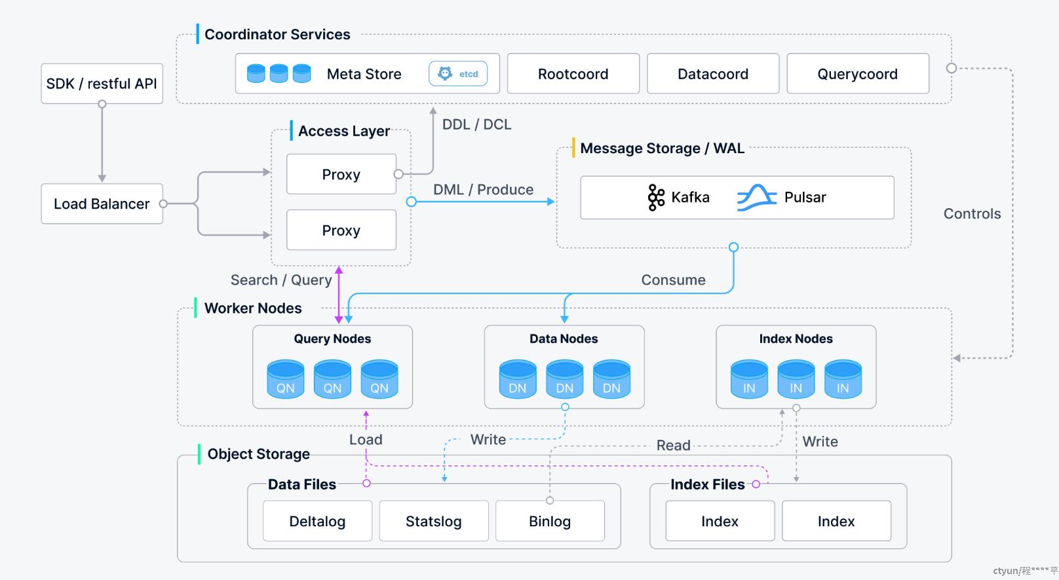Viewport: 1059px width, 580px height.
Task: Click the left Index box in Index Files
Action: [x=720, y=521]
